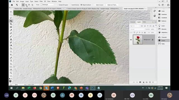Screen dimensions: 179x100
Task: Switch to the Channels tab
Action: 133,22
